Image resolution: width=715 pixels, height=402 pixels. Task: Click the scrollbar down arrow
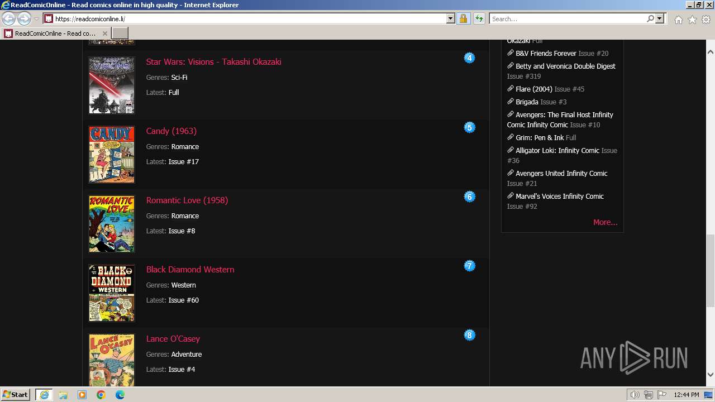710,375
